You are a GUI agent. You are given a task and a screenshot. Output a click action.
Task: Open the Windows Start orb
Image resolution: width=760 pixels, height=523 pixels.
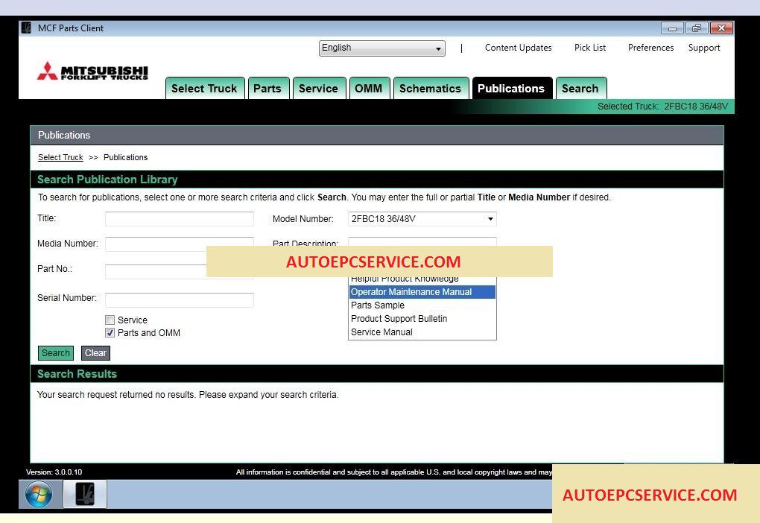tap(39, 495)
